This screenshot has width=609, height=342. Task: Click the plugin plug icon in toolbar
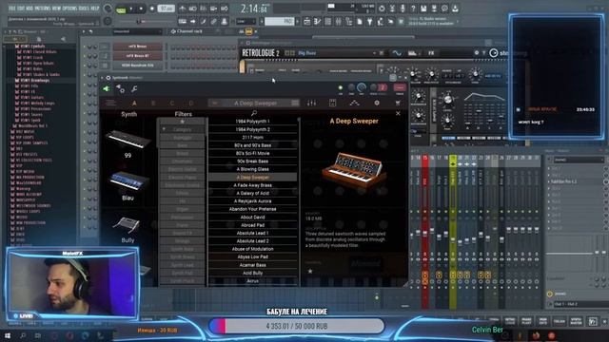coord(370,22)
